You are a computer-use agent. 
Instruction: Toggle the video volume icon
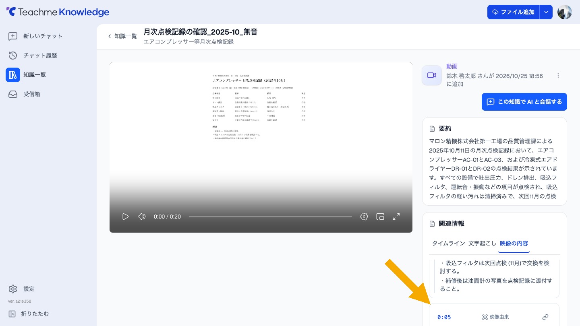142,217
